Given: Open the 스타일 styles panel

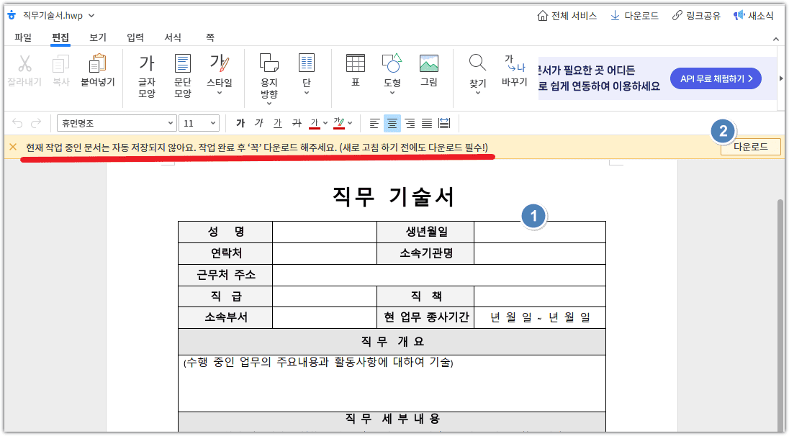Looking at the screenshot, I should tap(218, 72).
